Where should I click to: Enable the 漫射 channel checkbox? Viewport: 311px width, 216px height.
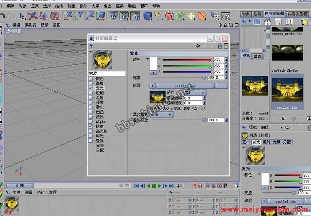pos(90,83)
